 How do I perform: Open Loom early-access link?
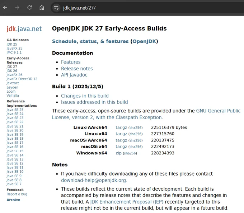11,92
